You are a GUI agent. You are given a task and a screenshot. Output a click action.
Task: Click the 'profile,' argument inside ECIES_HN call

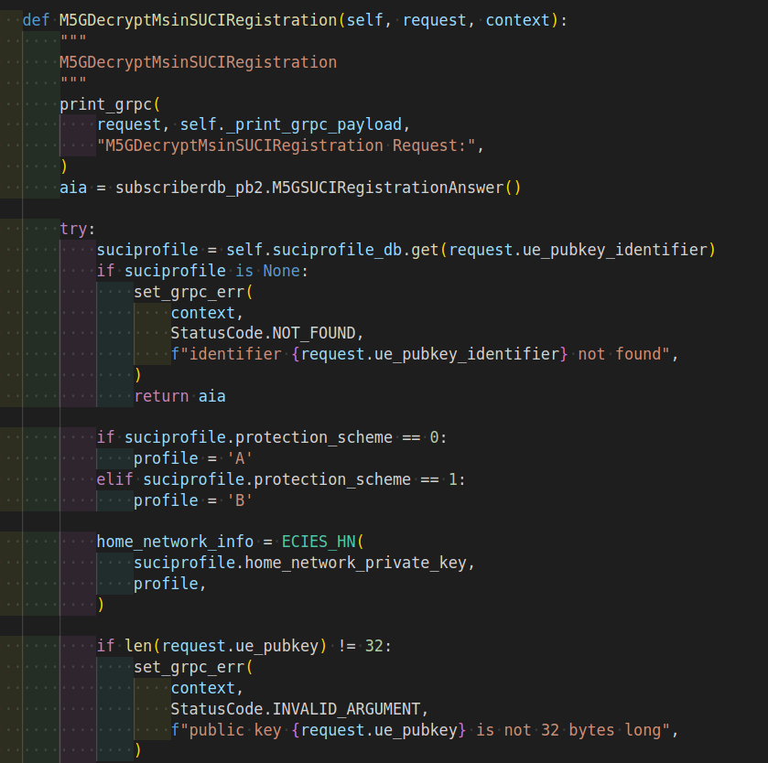[169, 584]
